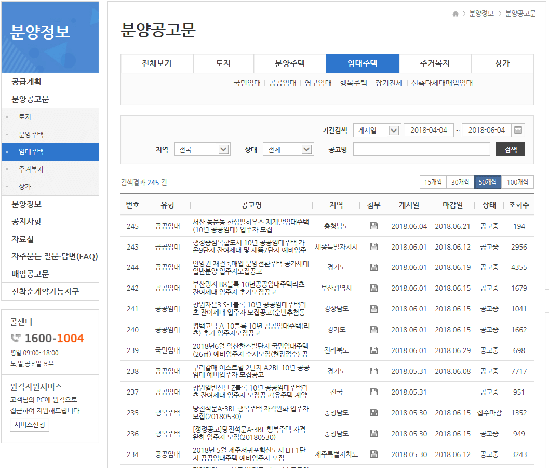
Task: Open 자료실 in the sidebar menu
Action: coord(50,239)
